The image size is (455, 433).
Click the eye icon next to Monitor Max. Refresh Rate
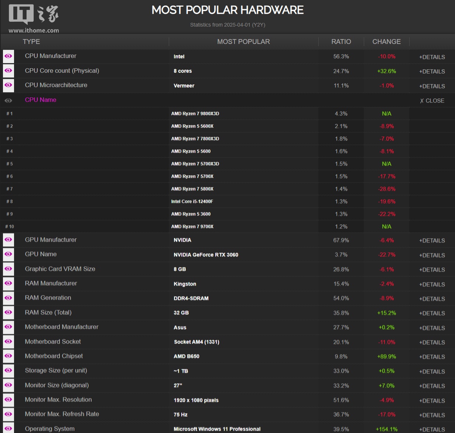point(8,414)
